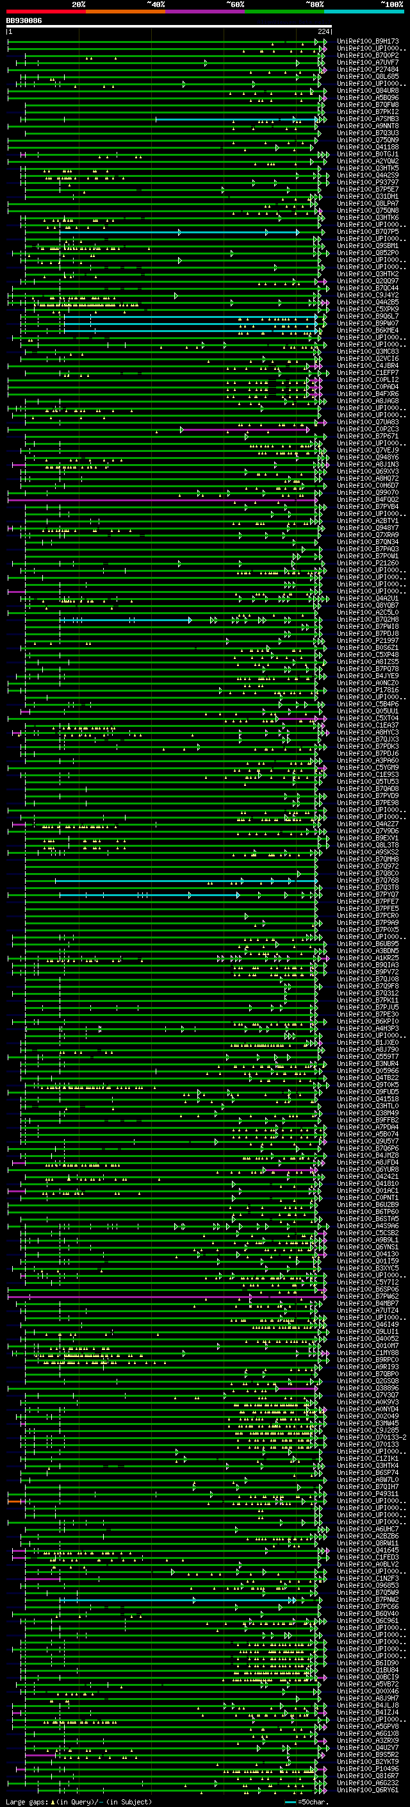Select hit UniRef100_B7P5E7
410x1807 pixels.
tap(367, 189)
